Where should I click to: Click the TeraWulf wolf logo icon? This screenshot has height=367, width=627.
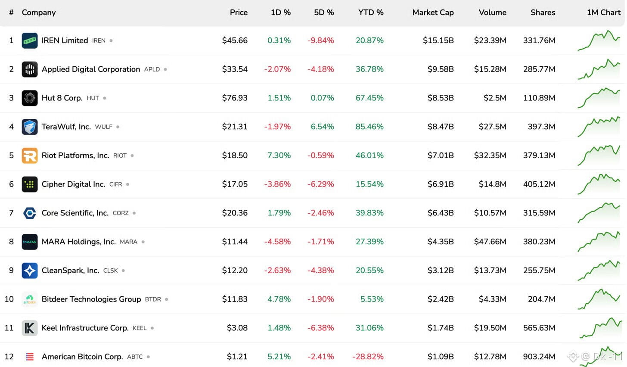point(30,127)
